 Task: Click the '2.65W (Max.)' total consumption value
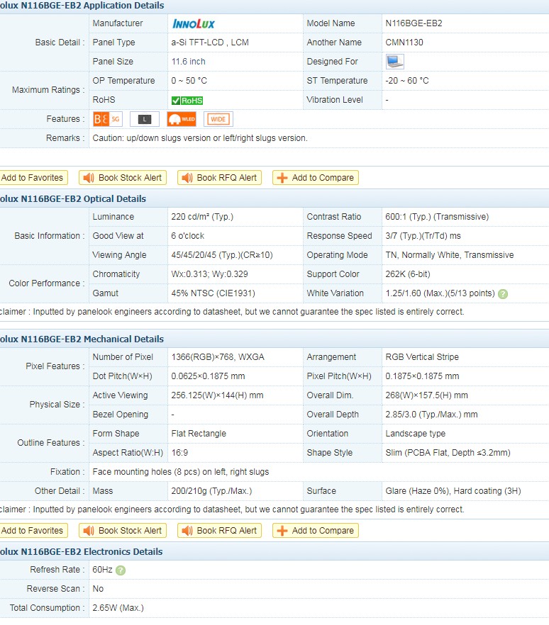pyautogui.click(x=118, y=608)
